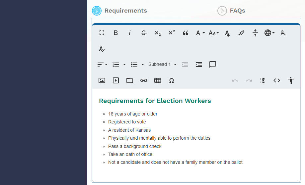Apply bold formatting
The width and height of the screenshot is (305, 185).
(x=116, y=33)
